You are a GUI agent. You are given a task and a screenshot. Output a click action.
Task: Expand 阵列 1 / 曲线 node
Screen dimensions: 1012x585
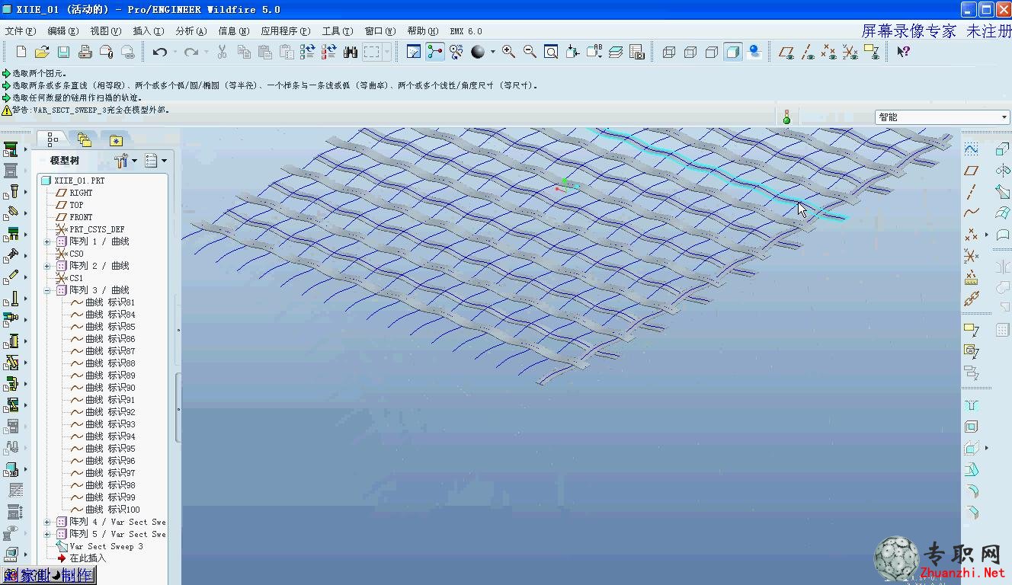click(47, 241)
